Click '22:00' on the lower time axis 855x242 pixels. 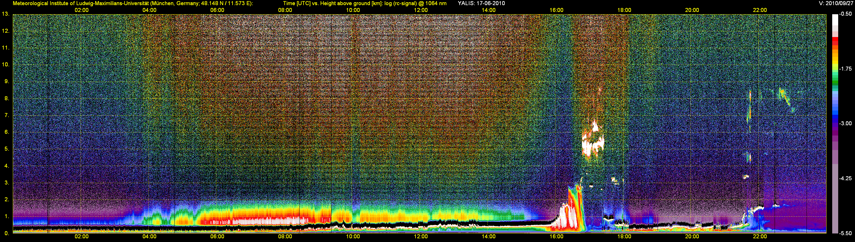760,236
